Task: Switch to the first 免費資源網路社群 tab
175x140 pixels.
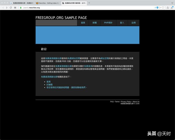Action: coord(21,3)
